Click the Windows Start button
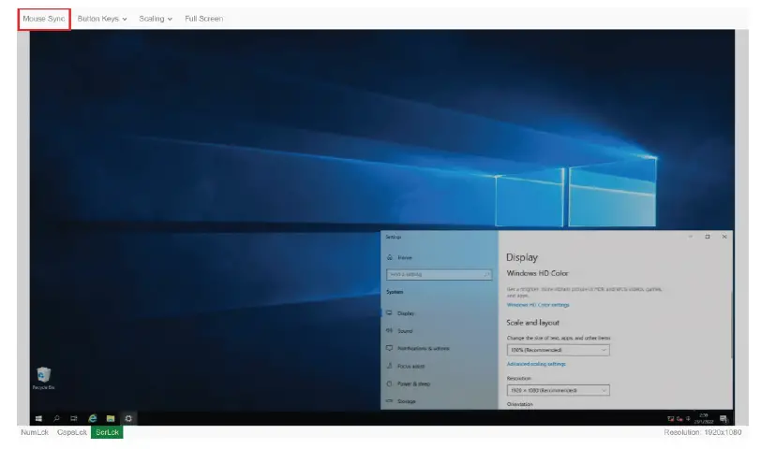Screen dimensions: 776x449 click(x=39, y=418)
